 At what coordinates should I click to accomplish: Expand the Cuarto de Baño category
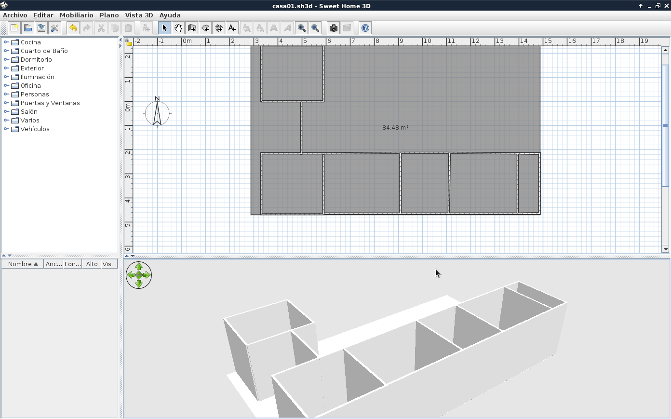(x=6, y=51)
